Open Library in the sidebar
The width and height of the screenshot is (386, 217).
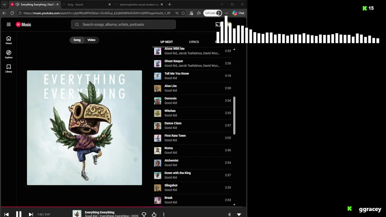tap(9, 68)
